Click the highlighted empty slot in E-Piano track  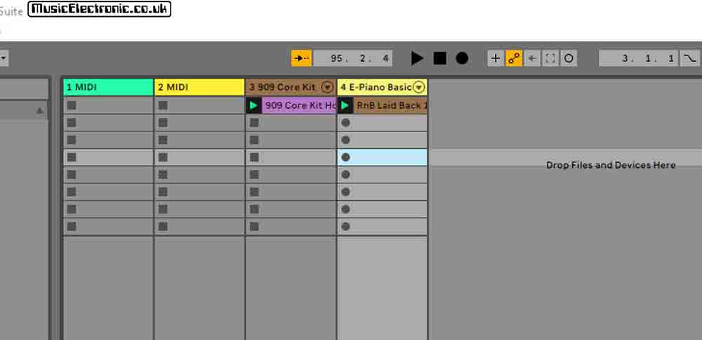[x=383, y=157]
